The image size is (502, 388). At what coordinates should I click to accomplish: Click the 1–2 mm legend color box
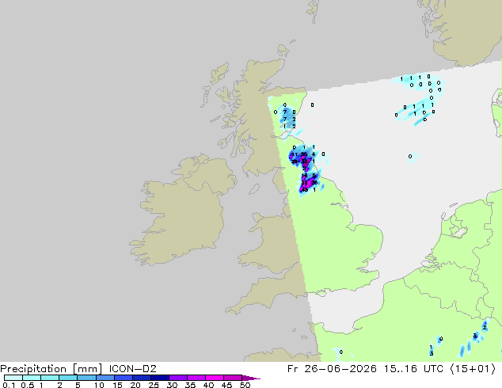tap(50, 378)
